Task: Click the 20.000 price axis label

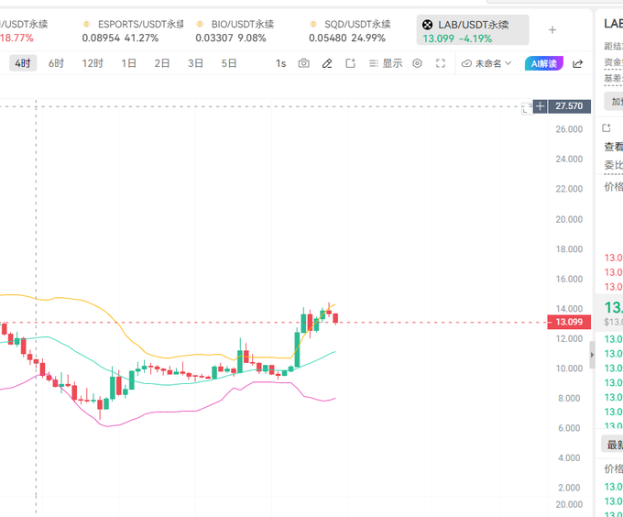Action: (x=569, y=219)
